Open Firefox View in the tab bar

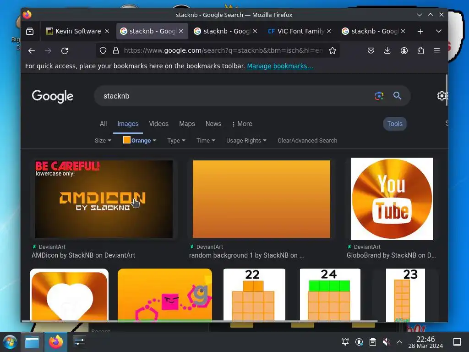[30, 31]
